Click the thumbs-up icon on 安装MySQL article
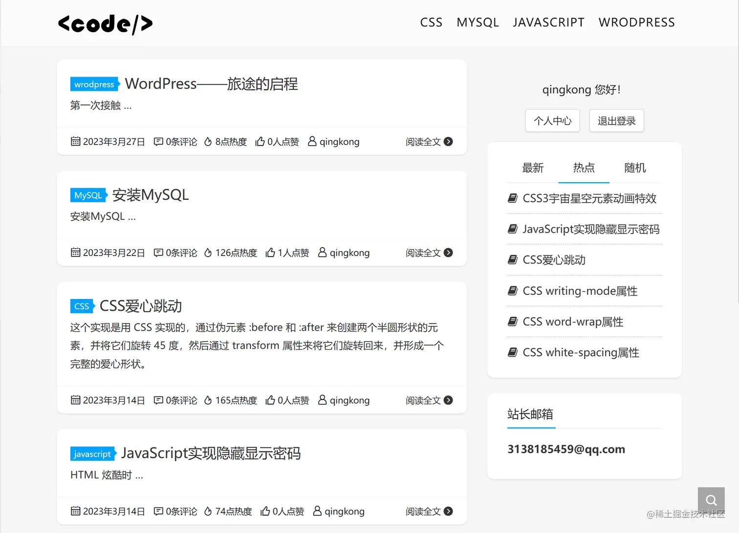This screenshot has height=533, width=739. pyautogui.click(x=270, y=253)
